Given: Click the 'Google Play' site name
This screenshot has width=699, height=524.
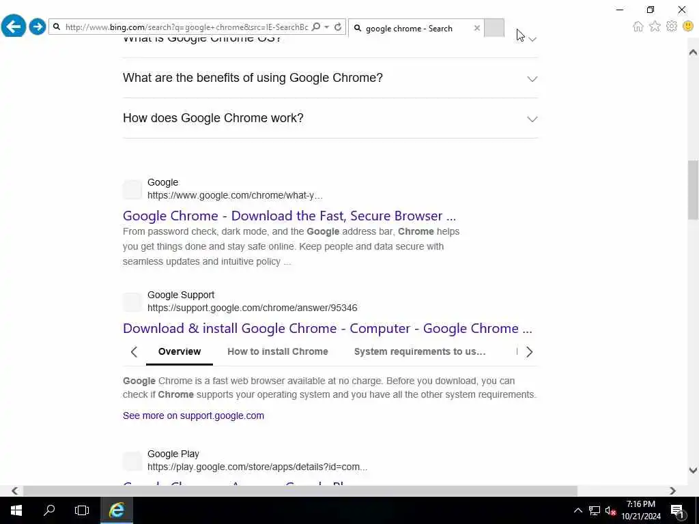Looking at the screenshot, I should [173, 454].
